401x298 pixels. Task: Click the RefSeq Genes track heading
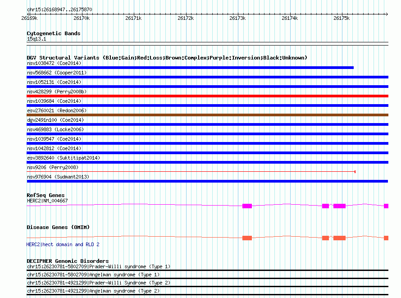tap(46, 195)
